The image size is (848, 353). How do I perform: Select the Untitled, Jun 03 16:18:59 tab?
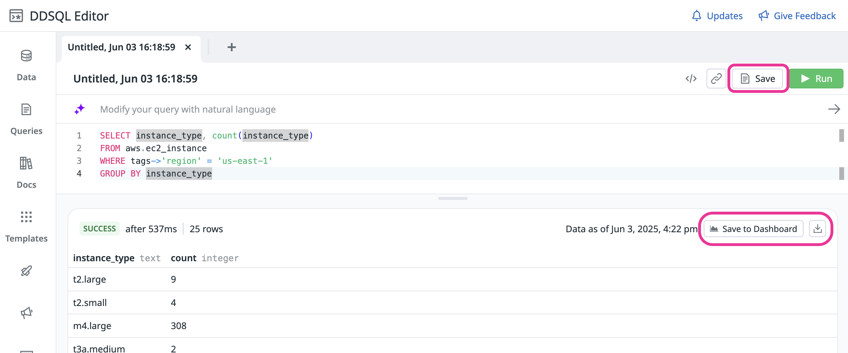[x=121, y=47]
